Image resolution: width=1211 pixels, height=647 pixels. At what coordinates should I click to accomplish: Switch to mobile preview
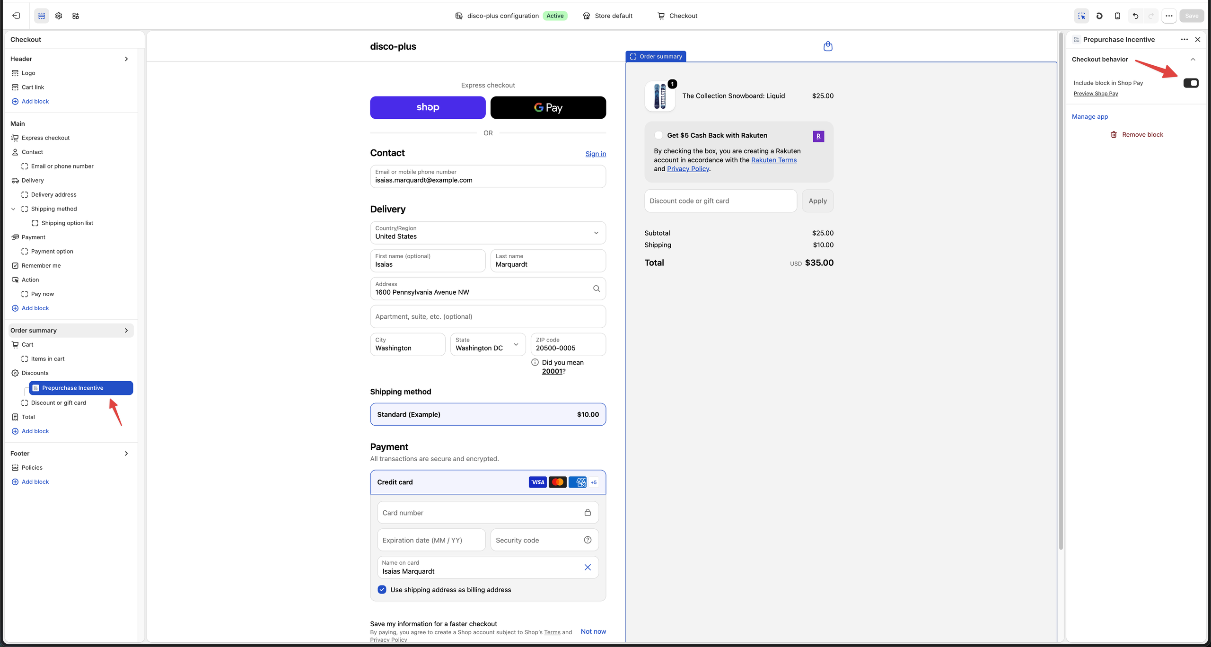click(1117, 16)
